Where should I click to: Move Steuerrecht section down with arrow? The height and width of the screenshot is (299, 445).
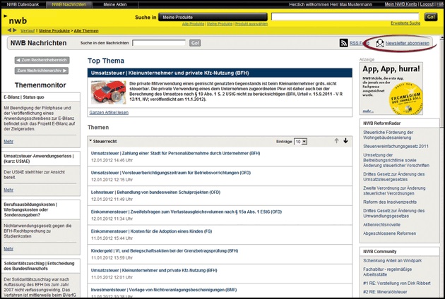click(x=345, y=141)
